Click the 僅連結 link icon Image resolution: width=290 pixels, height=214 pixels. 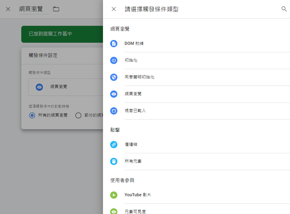pyautogui.click(x=114, y=145)
